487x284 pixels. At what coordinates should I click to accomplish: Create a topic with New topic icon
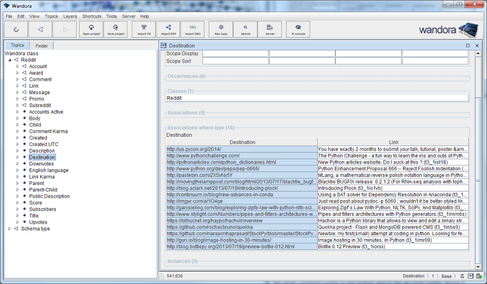point(220,29)
